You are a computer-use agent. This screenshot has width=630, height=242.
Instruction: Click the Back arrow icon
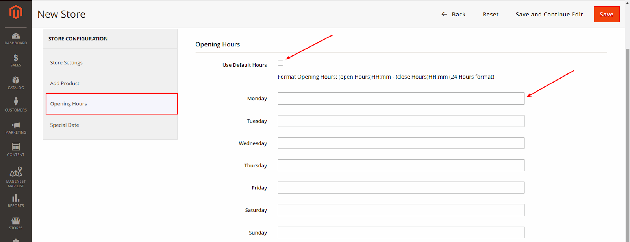444,14
